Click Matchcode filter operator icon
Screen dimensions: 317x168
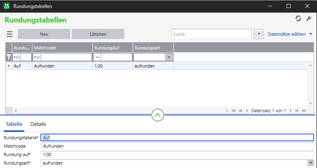coord(37,57)
